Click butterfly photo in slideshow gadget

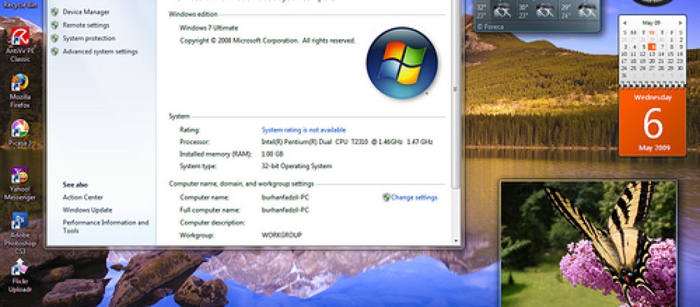coord(588,244)
